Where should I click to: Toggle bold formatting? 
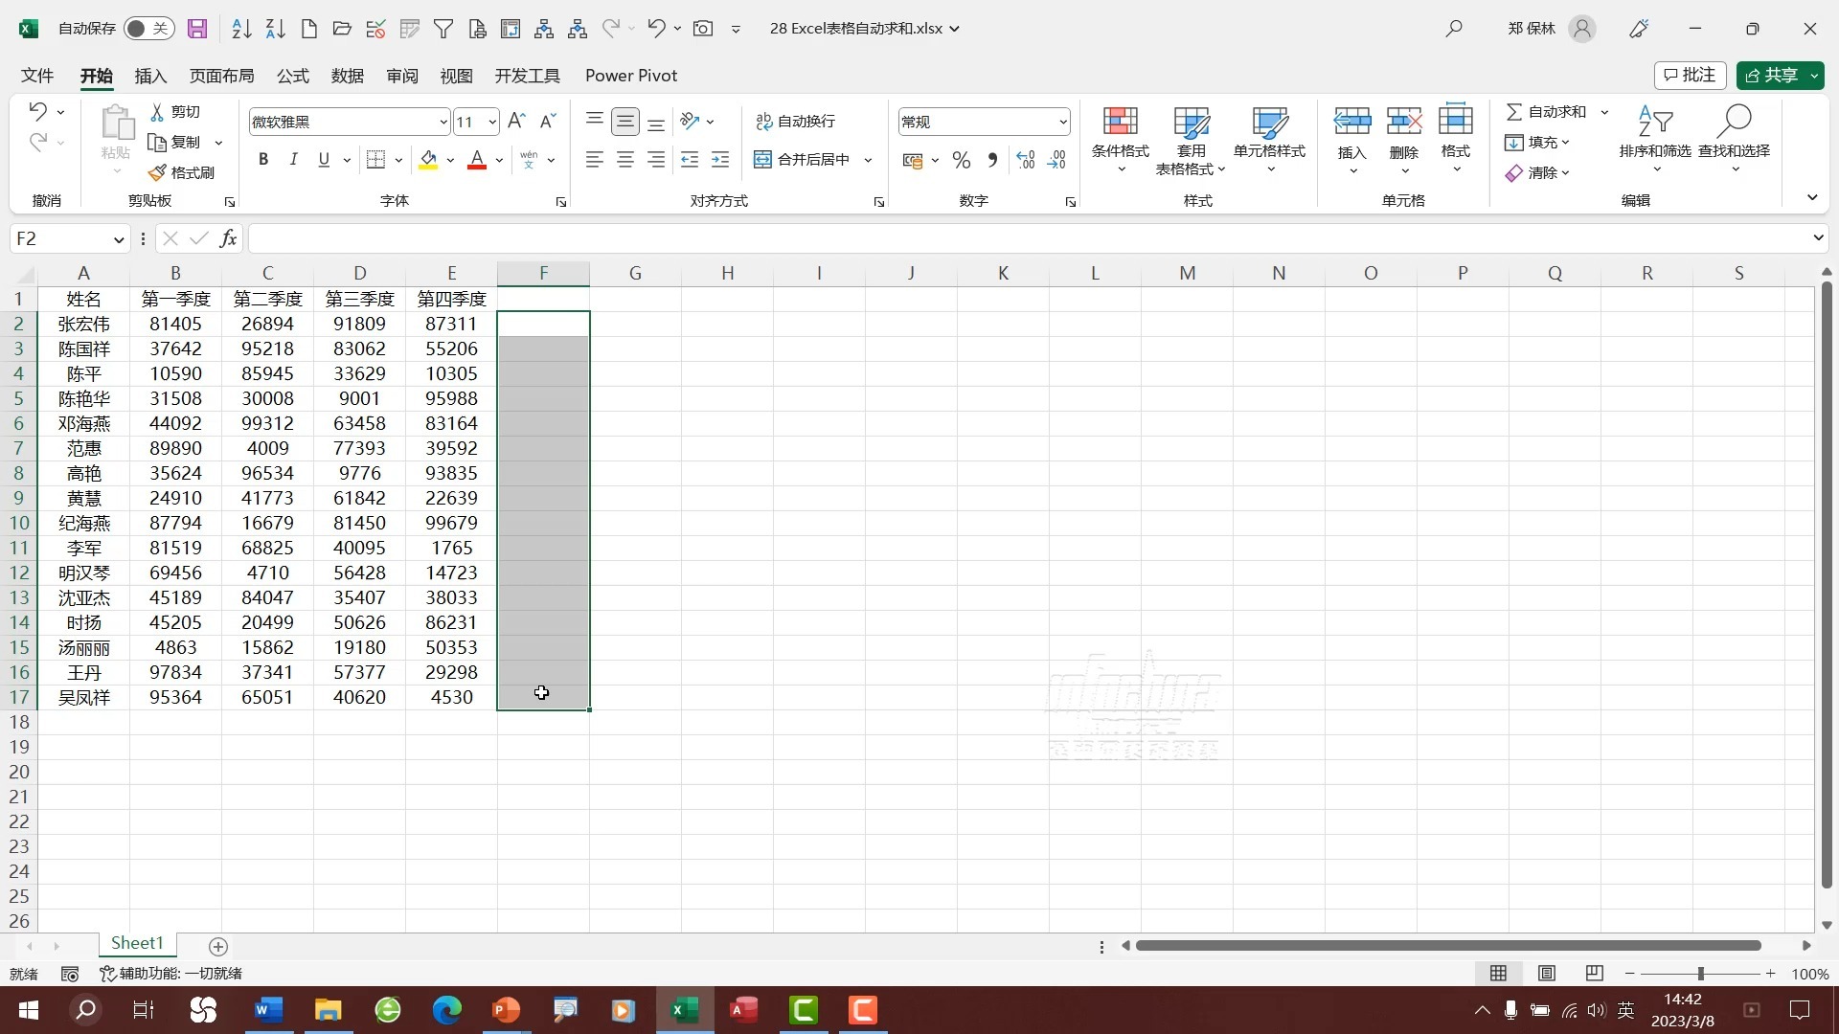[x=263, y=160]
